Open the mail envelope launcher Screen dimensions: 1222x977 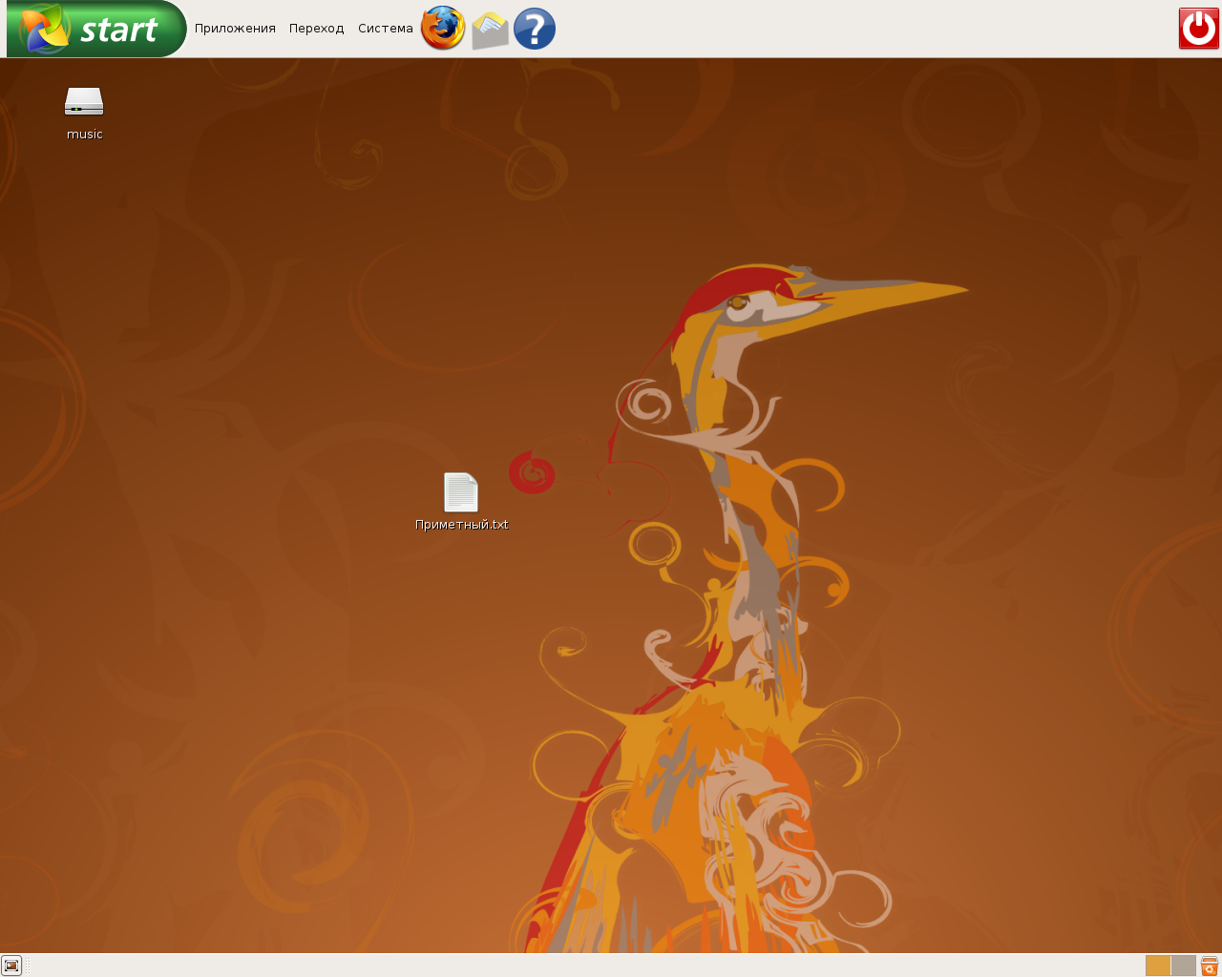tap(490, 30)
